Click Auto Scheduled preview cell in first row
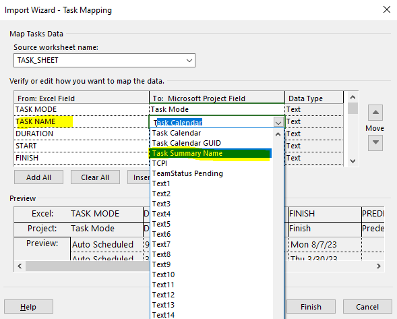 (106, 245)
